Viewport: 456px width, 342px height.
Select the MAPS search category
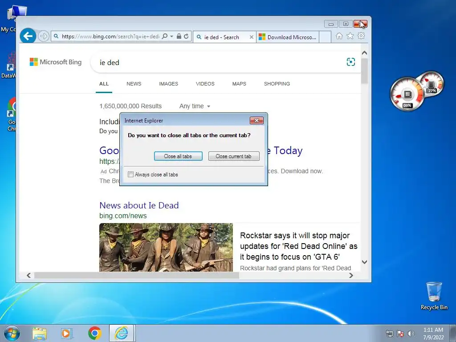(x=239, y=84)
